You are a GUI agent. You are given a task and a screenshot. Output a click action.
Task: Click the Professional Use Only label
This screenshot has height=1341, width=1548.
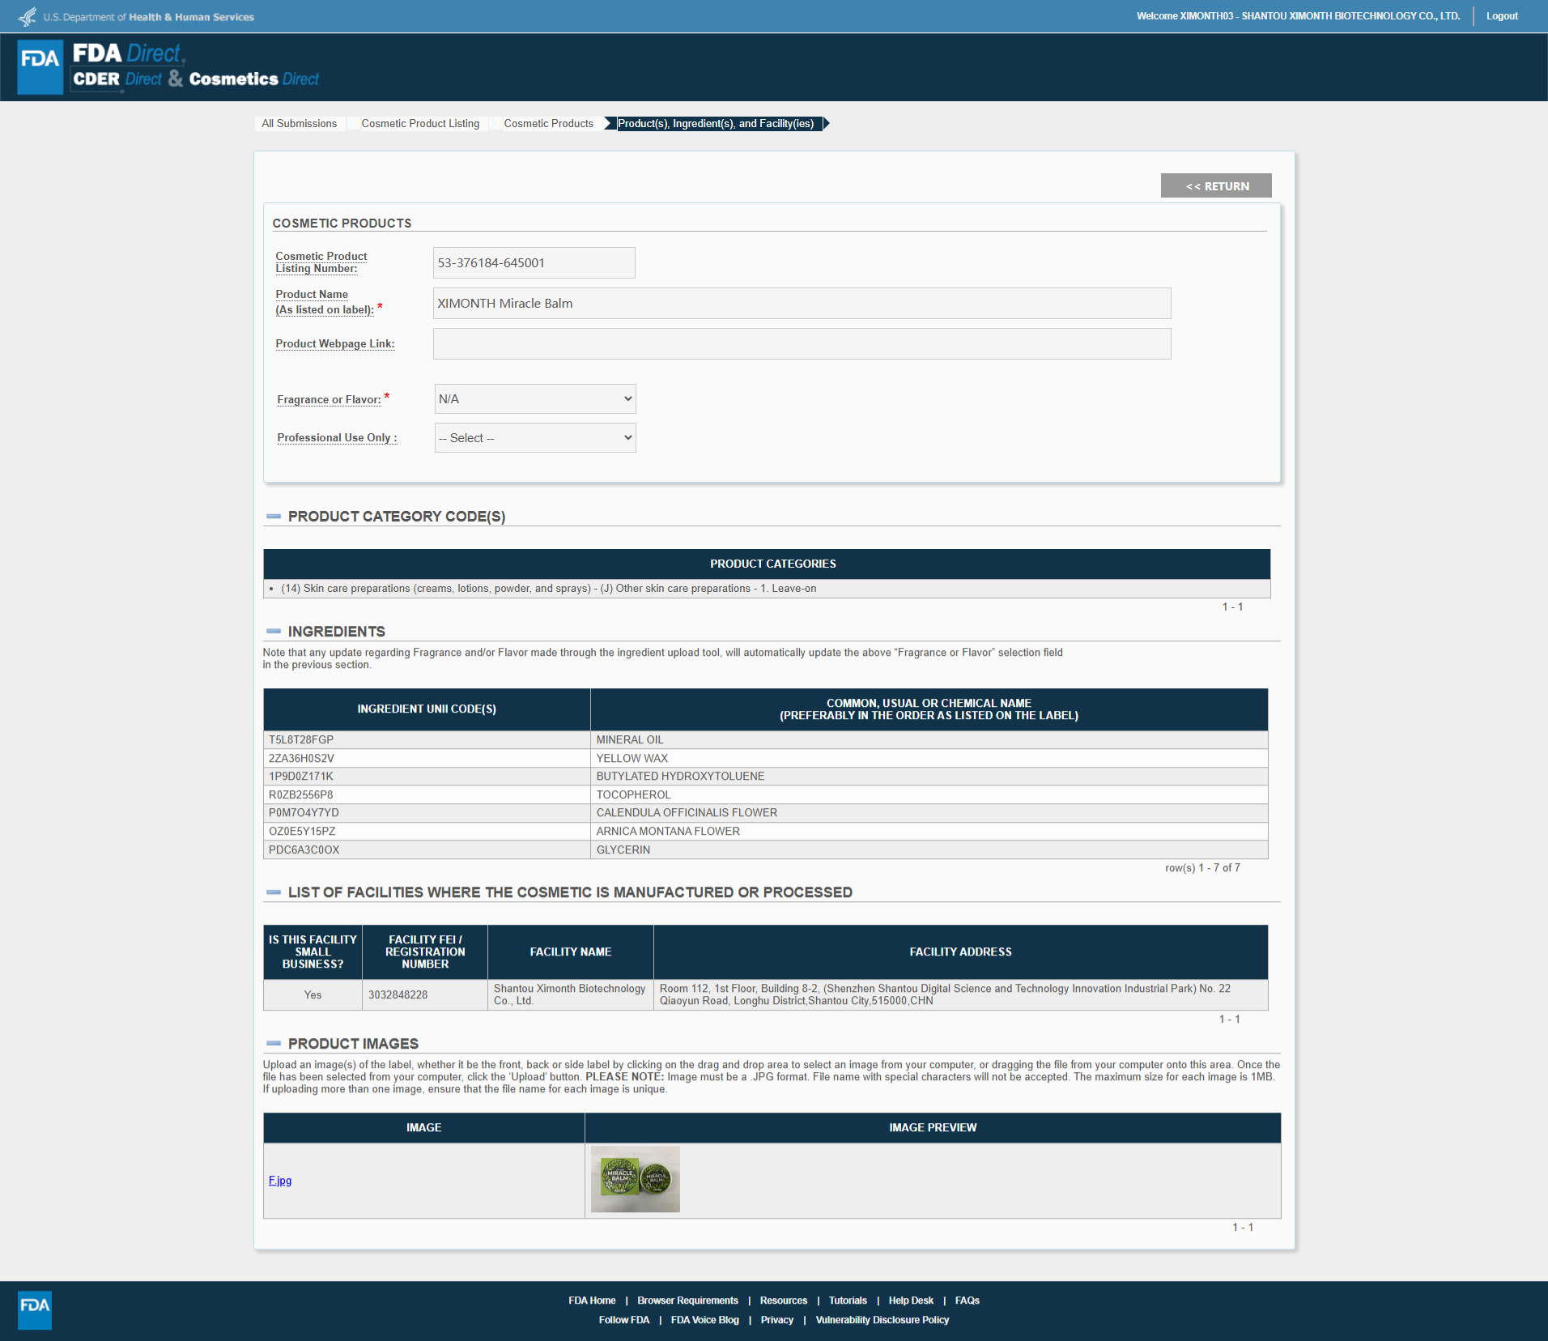337,438
